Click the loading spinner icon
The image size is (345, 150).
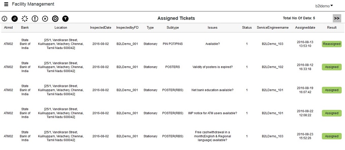[x=25, y=19]
